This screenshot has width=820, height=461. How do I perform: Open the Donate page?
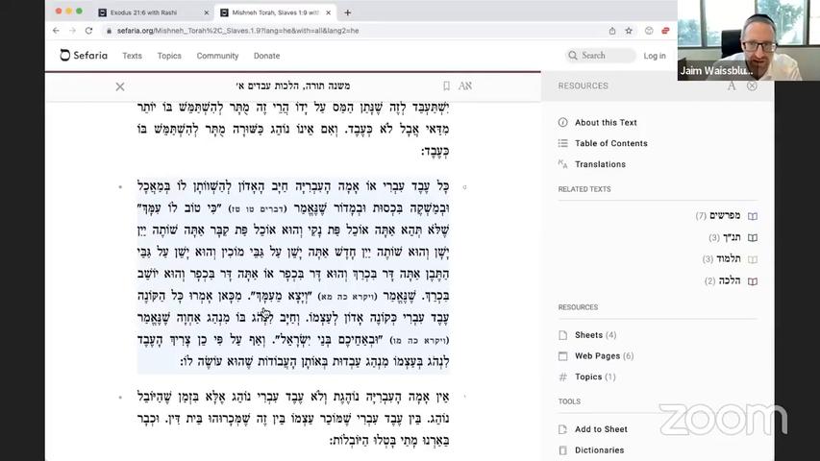[x=266, y=56]
